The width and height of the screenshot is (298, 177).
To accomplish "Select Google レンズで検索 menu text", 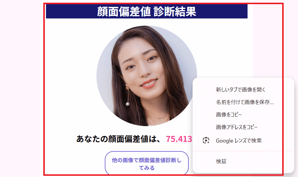I will point(239,140).
